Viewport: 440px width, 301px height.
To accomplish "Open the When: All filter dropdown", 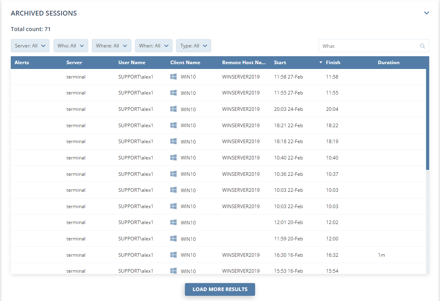I will (x=153, y=46).
